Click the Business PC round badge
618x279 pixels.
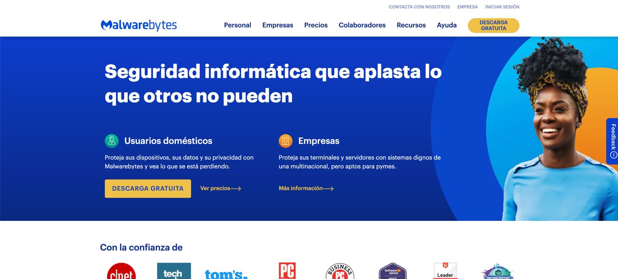coord(340,272)
